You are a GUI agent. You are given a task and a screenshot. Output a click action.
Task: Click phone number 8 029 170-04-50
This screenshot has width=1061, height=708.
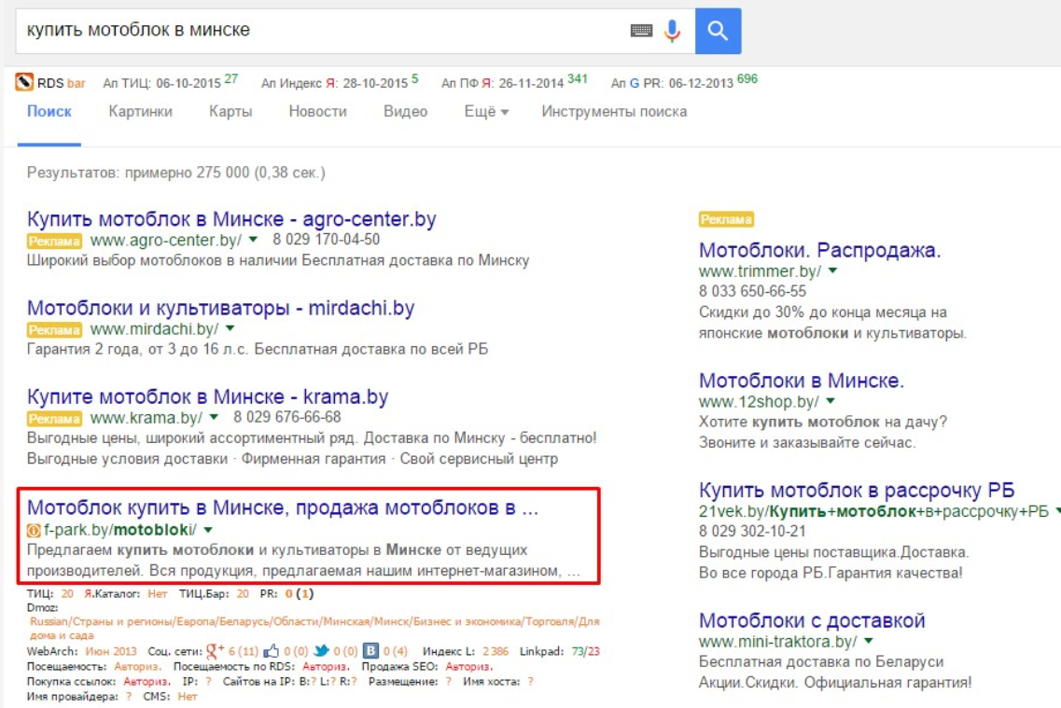tap(327, 240)
